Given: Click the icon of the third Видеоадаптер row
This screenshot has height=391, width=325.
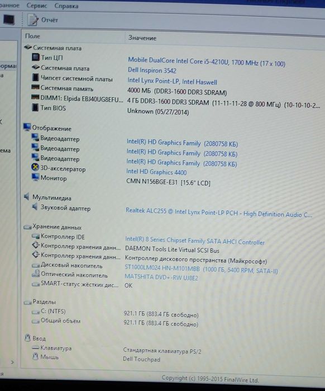Looking at the screenshot, I should 35,157.
